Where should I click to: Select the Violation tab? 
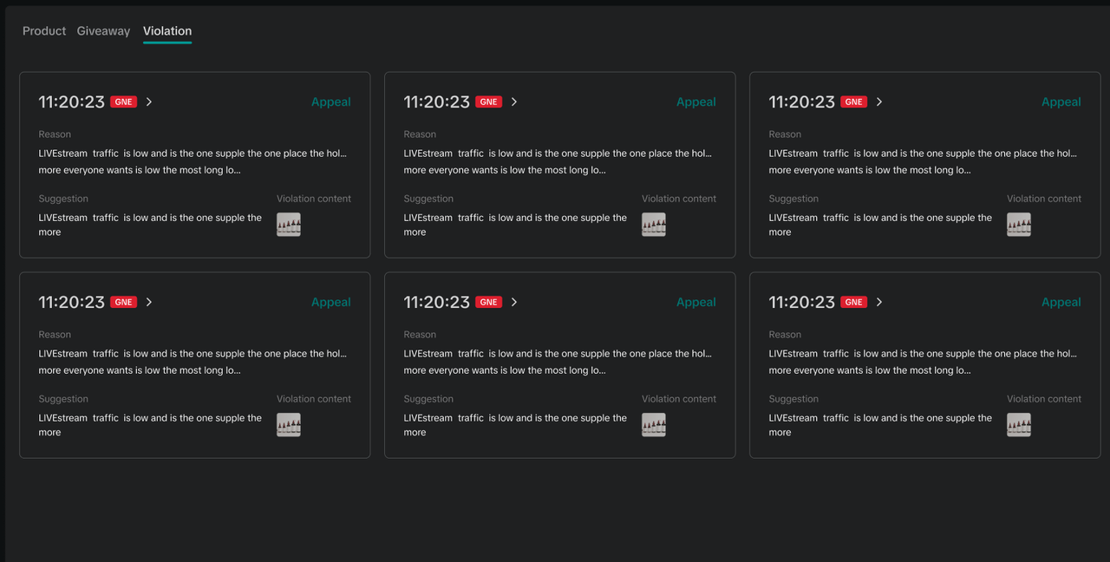pyautogui.click(x=167, y=31)
